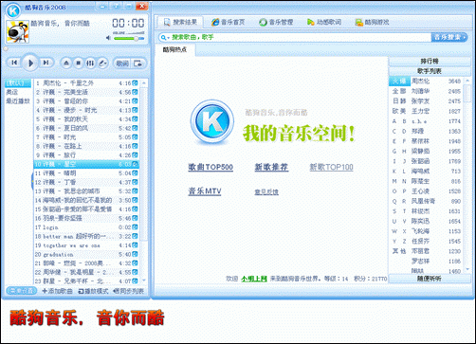Skip to the previous track
The height and width of the screenshot is (344, 476).
(x=14, y=63)
